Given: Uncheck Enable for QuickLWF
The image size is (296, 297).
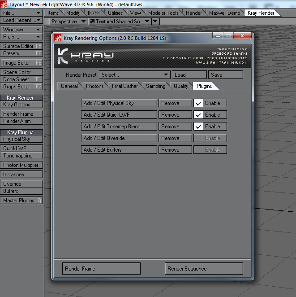Looking at the screenshot, I should pos(198,115).
